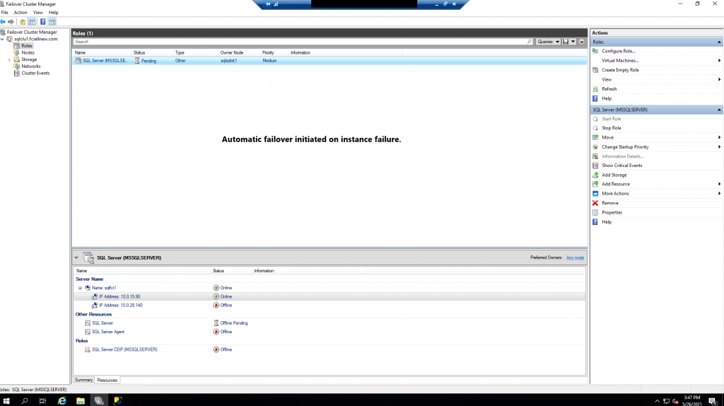Sort roles by Owner Node column header
This screenshot has width=724, height=406.
click(239, 52)
